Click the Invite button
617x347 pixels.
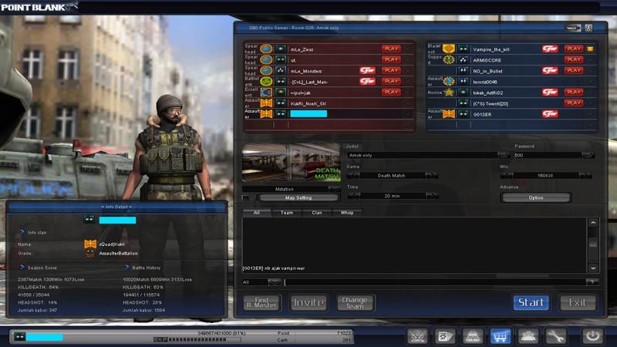tap(308, 302)
